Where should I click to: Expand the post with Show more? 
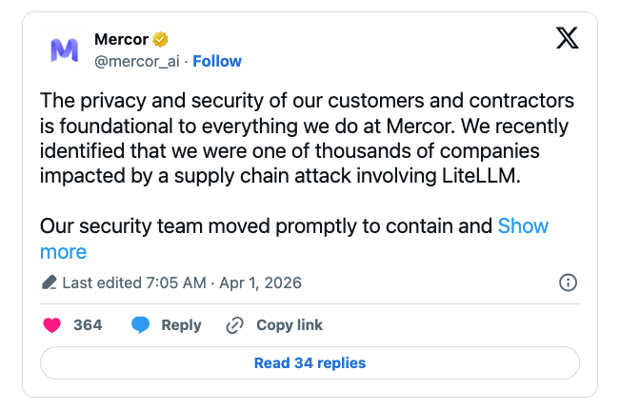click(x=523, y=226)
